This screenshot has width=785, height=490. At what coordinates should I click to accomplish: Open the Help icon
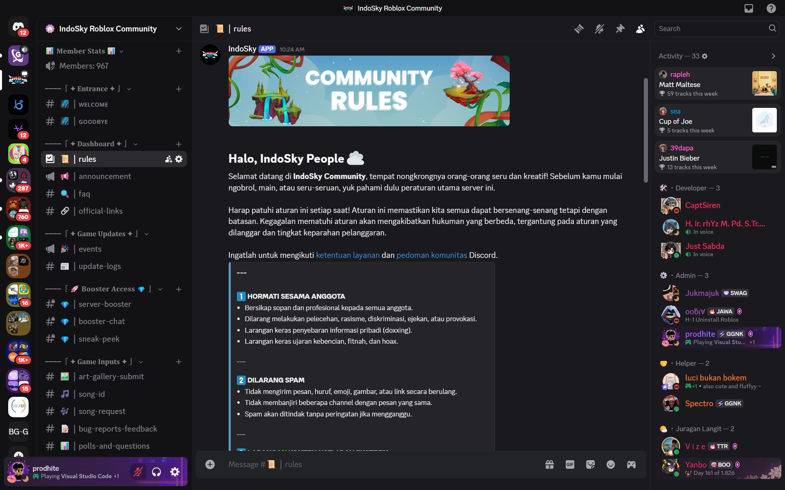771,8
